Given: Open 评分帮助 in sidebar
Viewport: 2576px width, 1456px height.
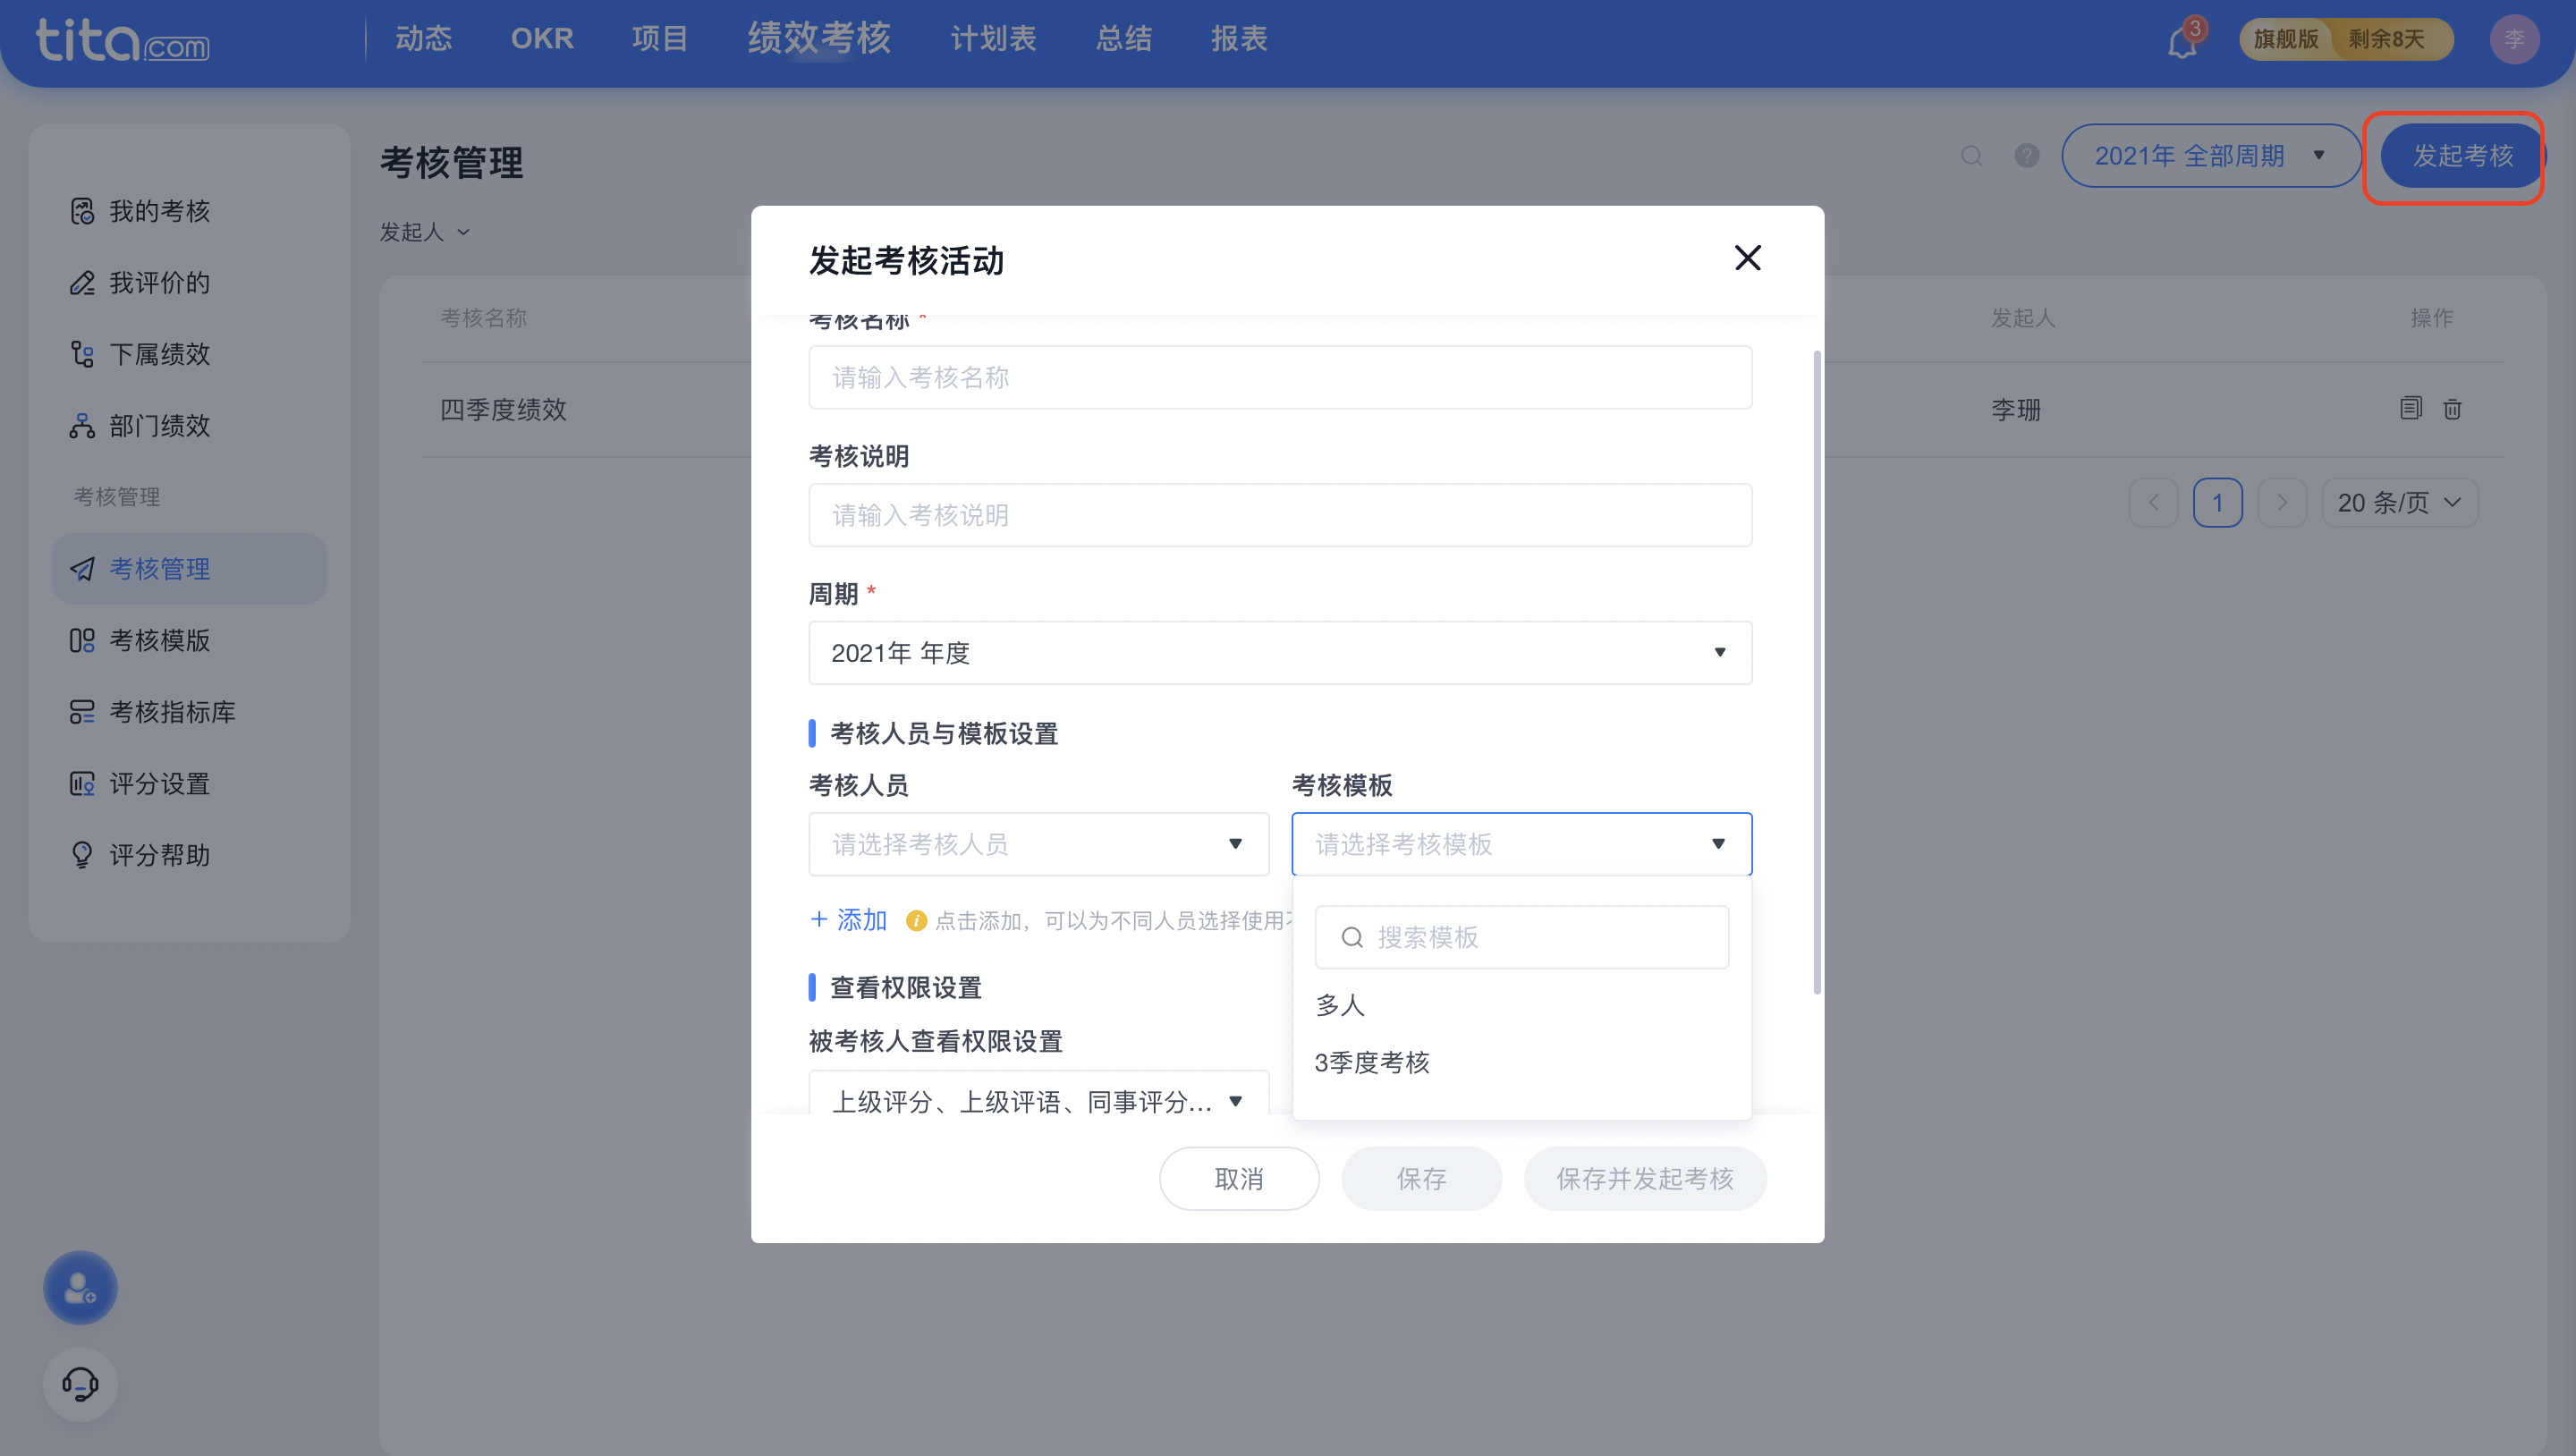Looking at the screenshot, I should 189,855.
